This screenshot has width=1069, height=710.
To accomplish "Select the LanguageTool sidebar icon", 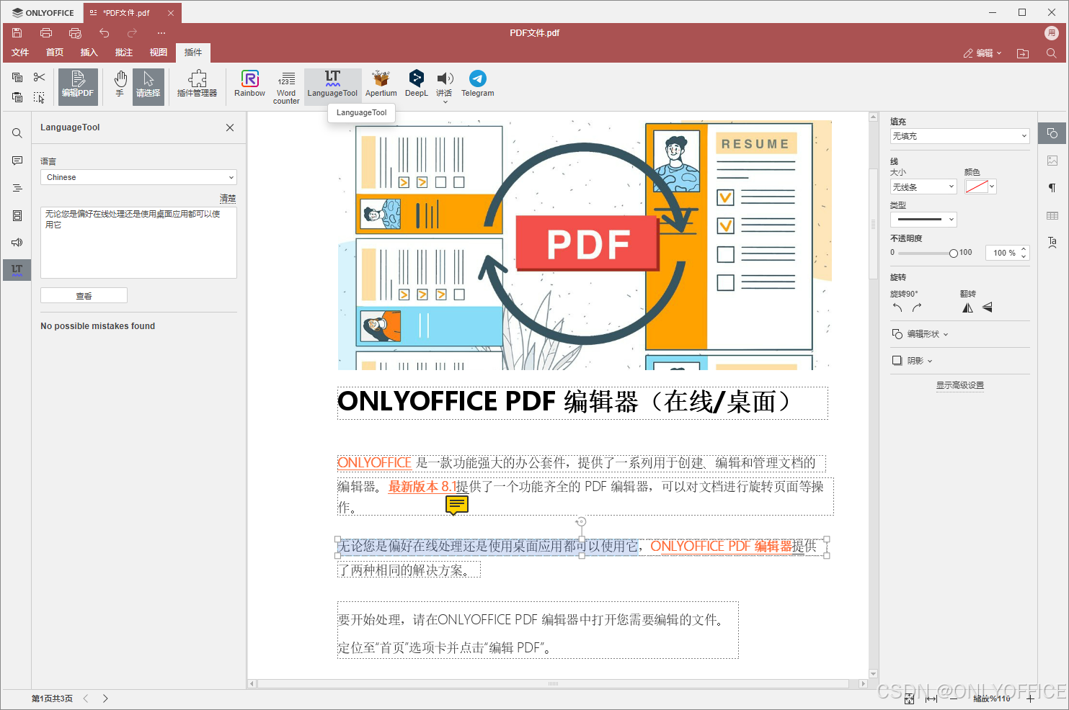I will [x=17, y=270].
